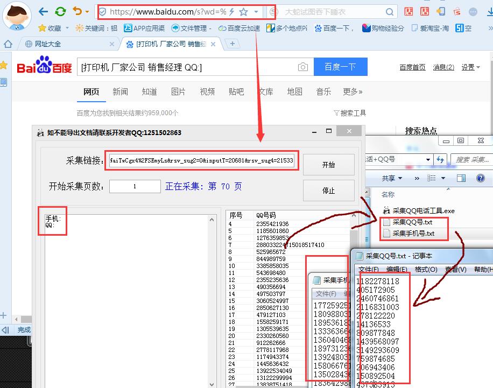
Task: Click the user avatar in browser corner
Action: point(17,16)
